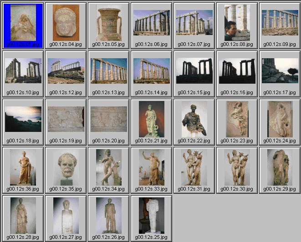The image size is (301, 242).
Task: Open thumbnail g00.12s.29.jpg
Action: tap(280, 167)
